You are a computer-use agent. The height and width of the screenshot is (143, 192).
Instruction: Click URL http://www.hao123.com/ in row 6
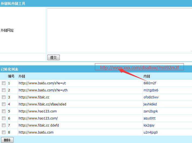tap(38, 118)
